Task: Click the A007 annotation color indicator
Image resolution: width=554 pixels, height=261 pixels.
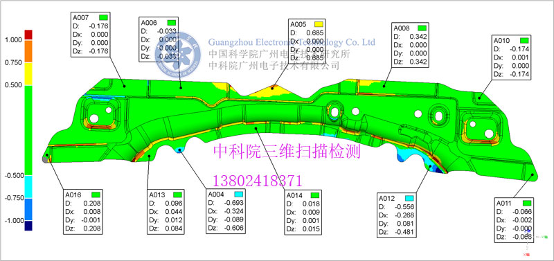Action: (103, 17)
